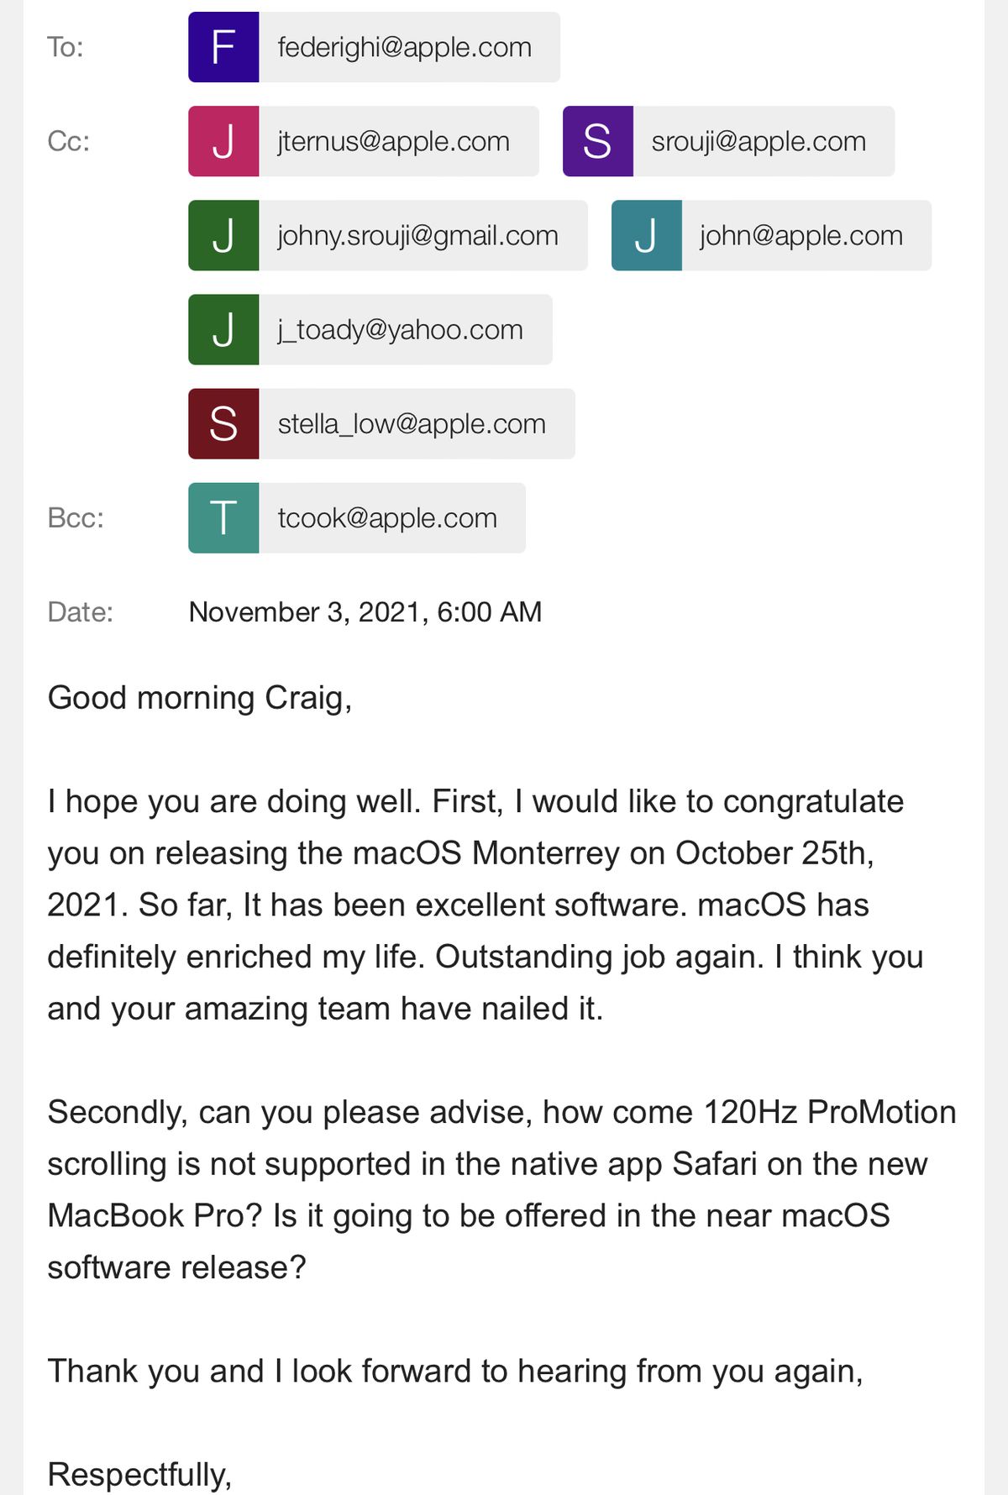
Task: Click the date November 3, 2021, 6:00 AM
Action: (x=365, y=611)
